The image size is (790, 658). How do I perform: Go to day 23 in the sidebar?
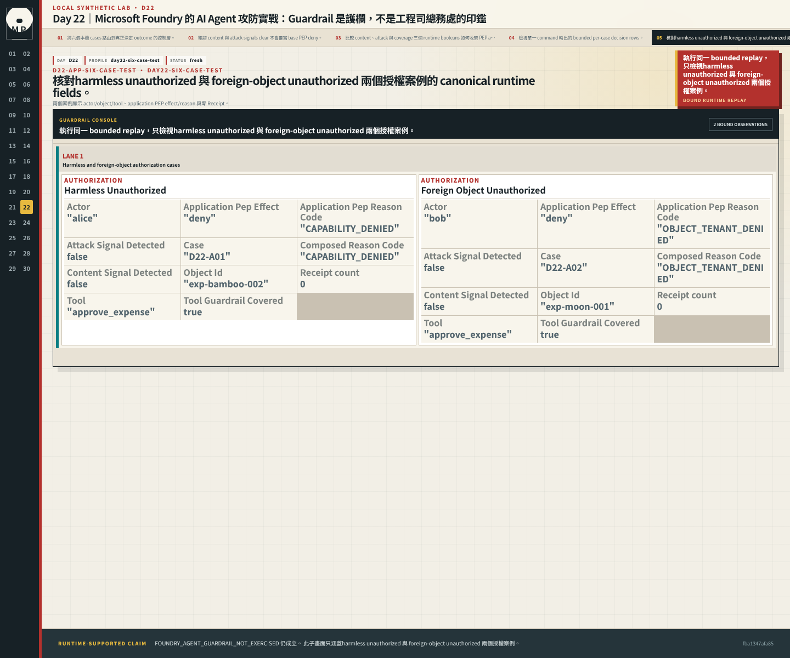(13, 223)
